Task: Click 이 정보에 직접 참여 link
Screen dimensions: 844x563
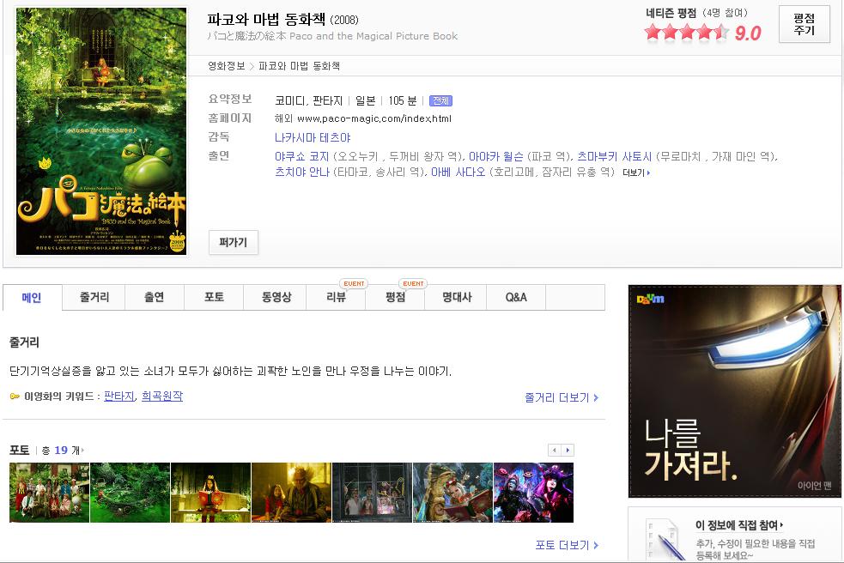Action: point(738,525)
